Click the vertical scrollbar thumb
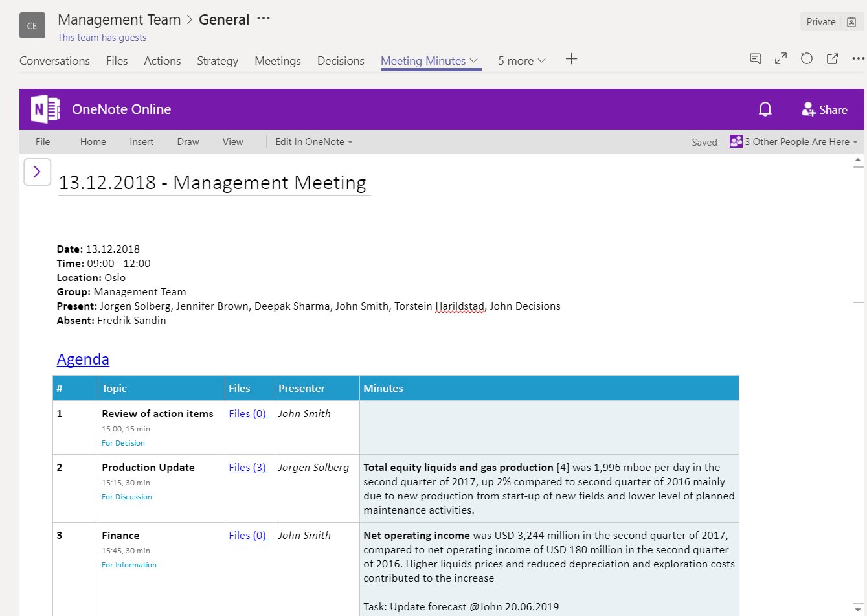 859,234
